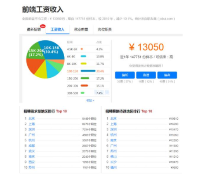Click the 8449个职位 job count
Image resolution: width=198 pixels, height=182 pixels.
89,119
